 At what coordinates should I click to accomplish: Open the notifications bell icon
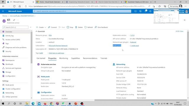click(146, 11)
